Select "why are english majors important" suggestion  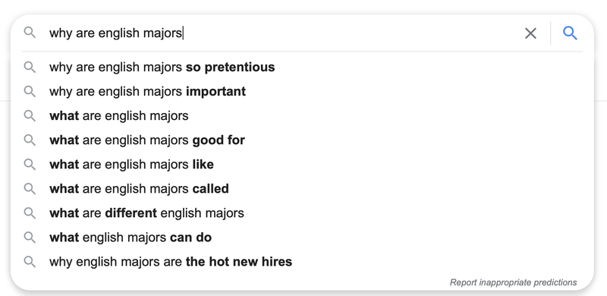[302, 91]
